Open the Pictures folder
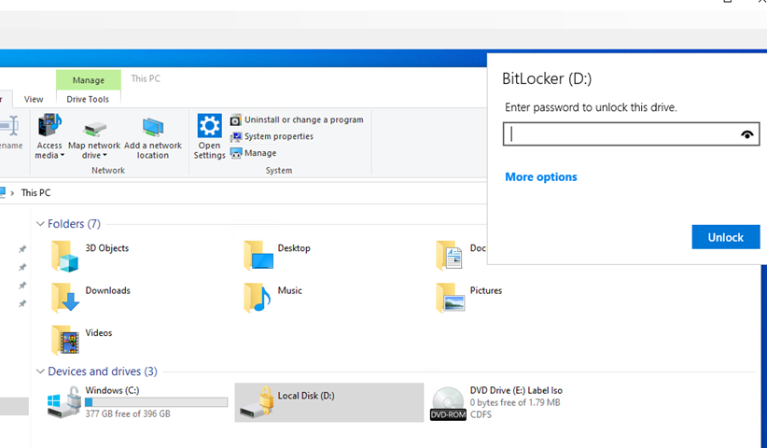Image resolution: width=767 pixels, height=448 pixels. point(450,297)
